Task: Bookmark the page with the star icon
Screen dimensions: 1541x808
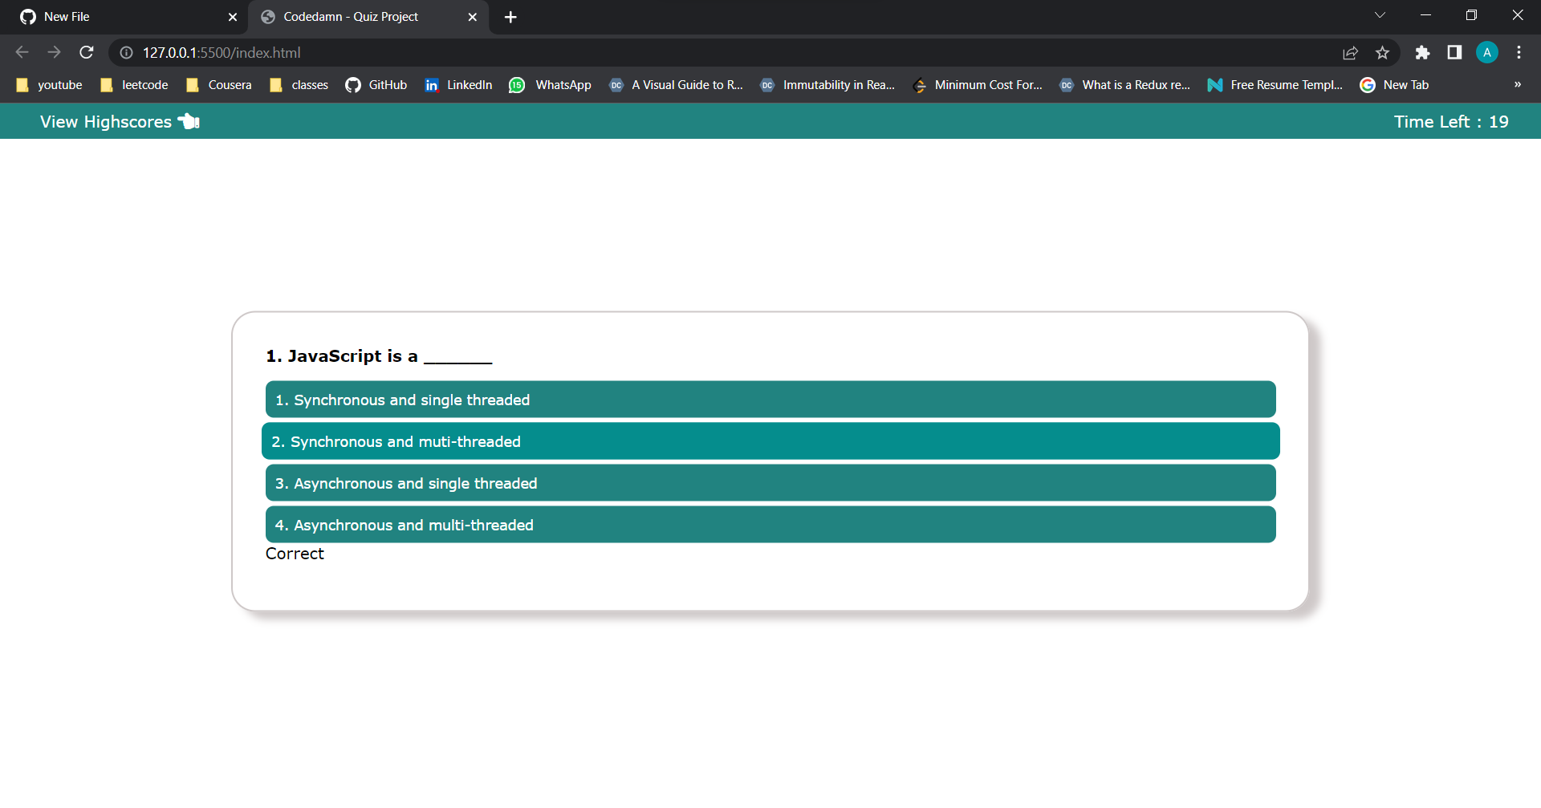Action: point(1383,52)
